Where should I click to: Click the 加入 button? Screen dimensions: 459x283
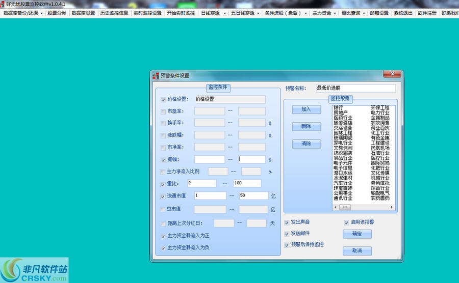(x=306, y=109)
